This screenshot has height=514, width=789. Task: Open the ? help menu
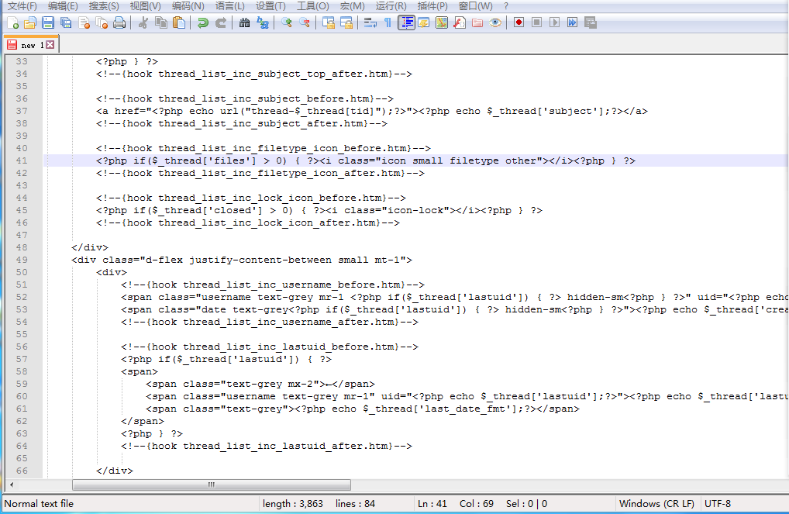point(505,6)
